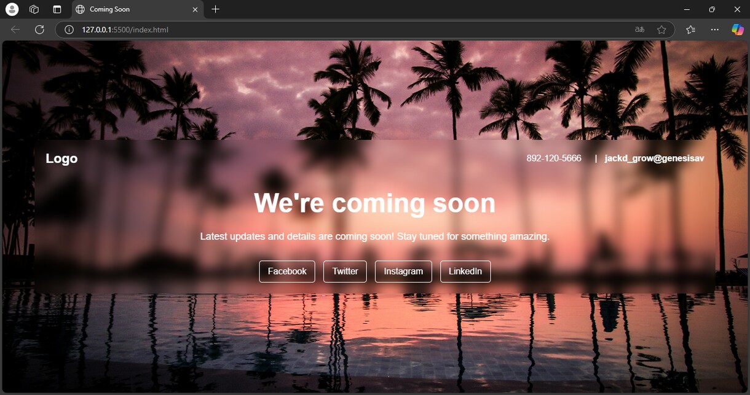Refresh the page with reload icon

coord(39,29)
